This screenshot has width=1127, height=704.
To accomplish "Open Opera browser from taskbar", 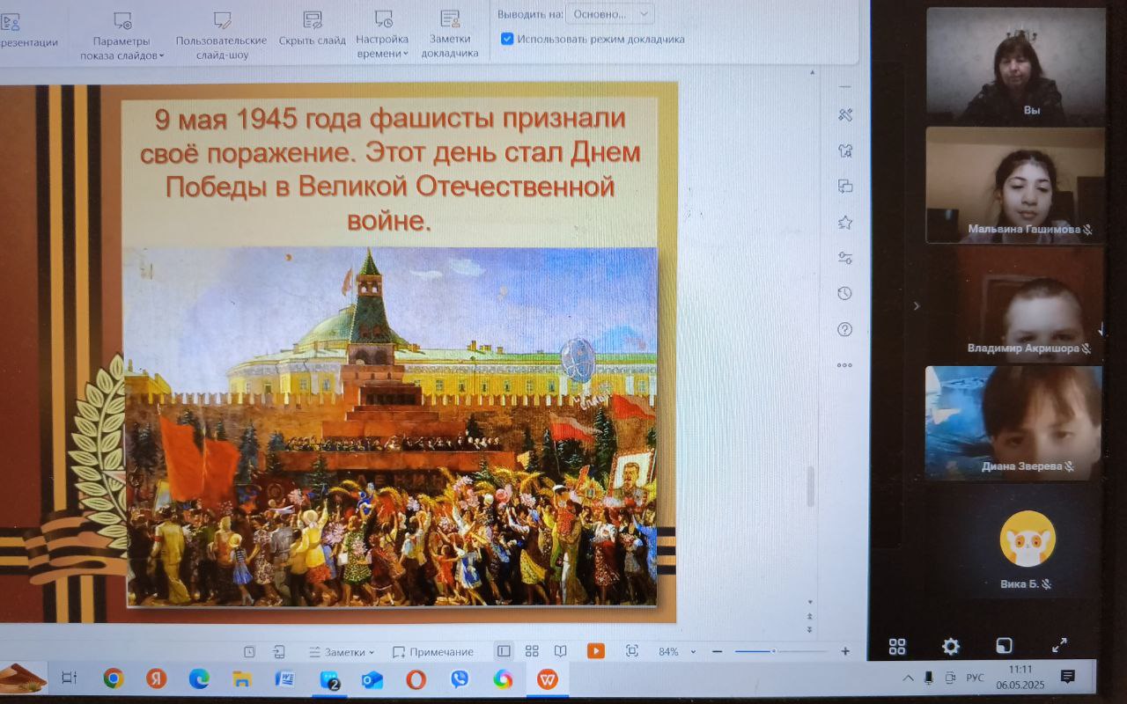I will point(416,678).
